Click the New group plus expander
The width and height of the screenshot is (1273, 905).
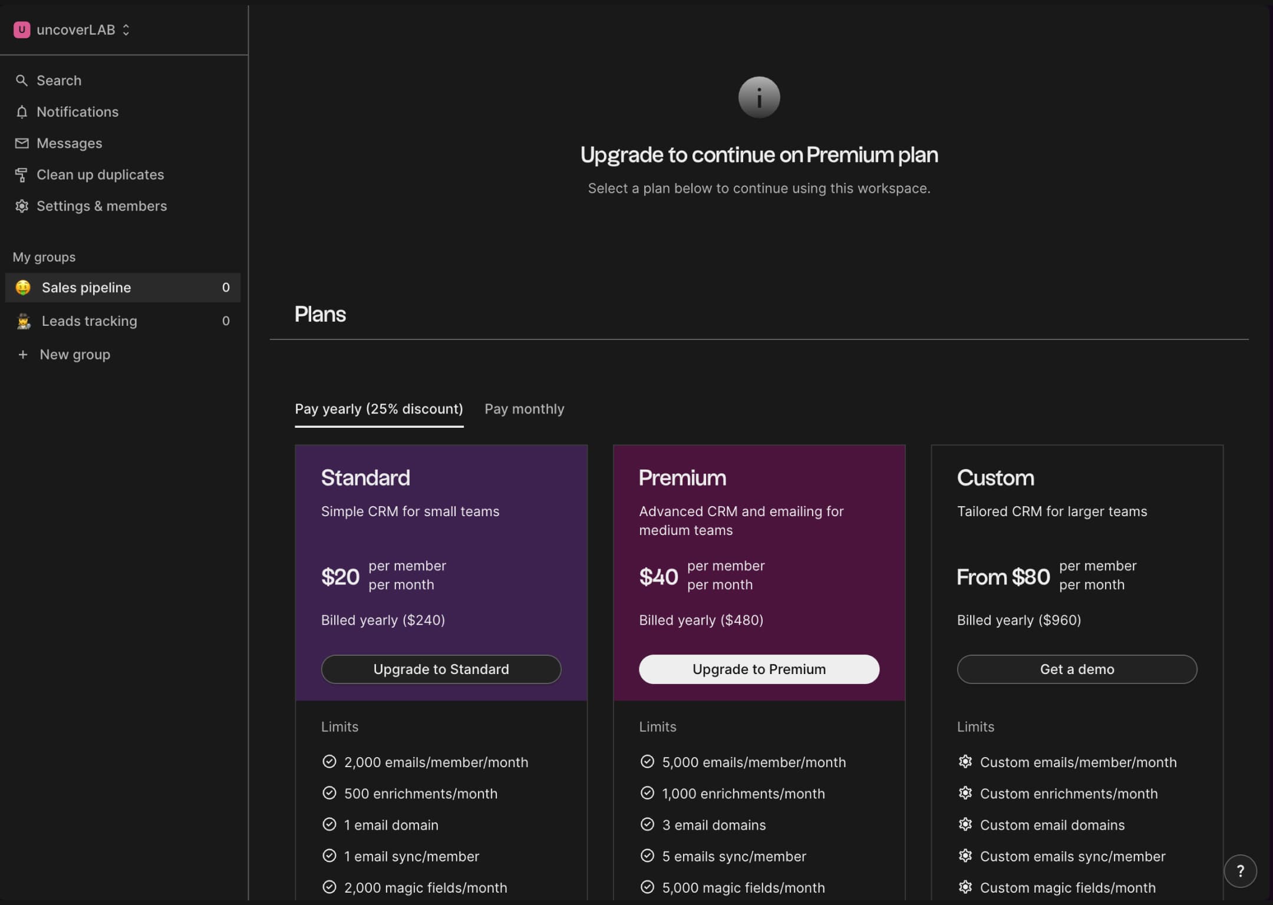point(22,355)
